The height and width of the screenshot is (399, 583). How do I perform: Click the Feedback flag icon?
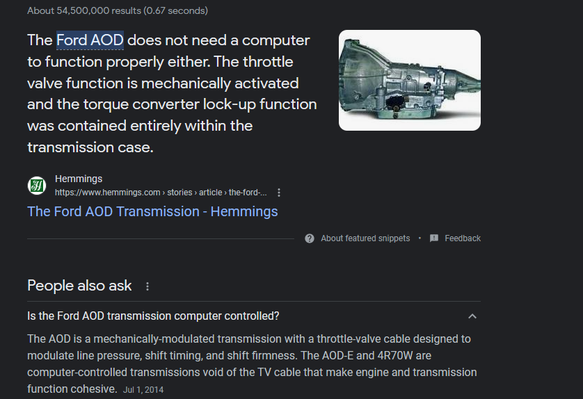434,238
